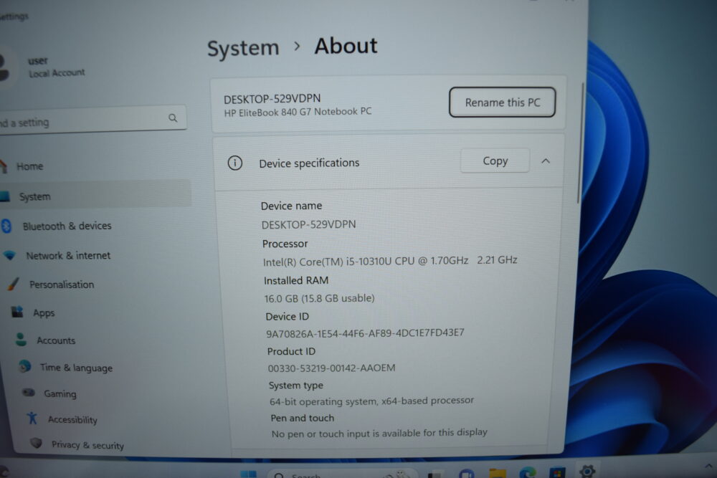Click the Accessibility figure icon

click(x=32, y=418)
